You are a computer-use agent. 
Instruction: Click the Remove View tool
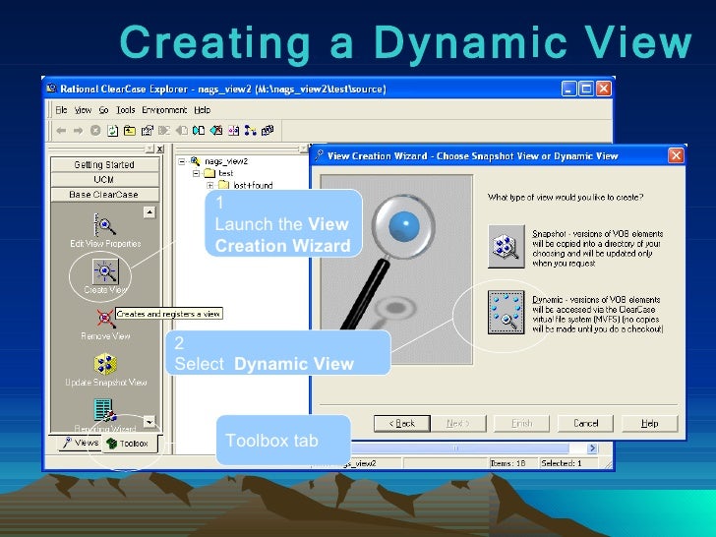coord(105,325)
